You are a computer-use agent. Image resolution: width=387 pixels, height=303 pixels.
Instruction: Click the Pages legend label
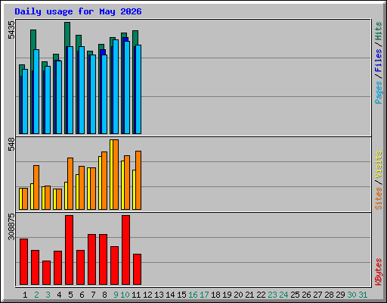pos(379,92)
